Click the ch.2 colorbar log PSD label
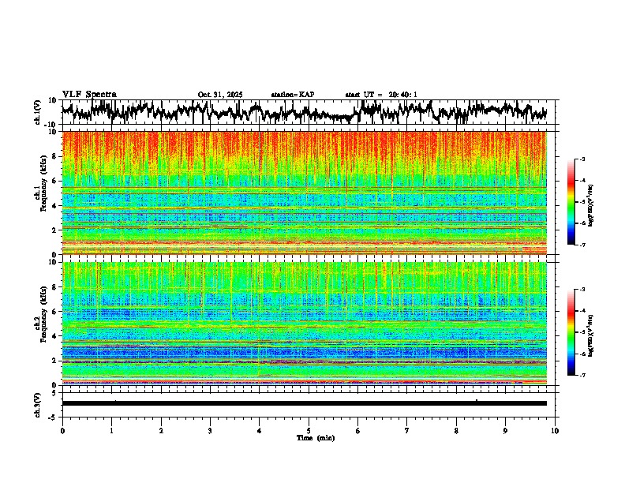 point(591,335)
